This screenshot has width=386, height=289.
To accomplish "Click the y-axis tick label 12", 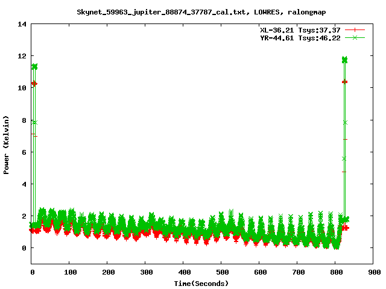I will click(x=22, y=56).
